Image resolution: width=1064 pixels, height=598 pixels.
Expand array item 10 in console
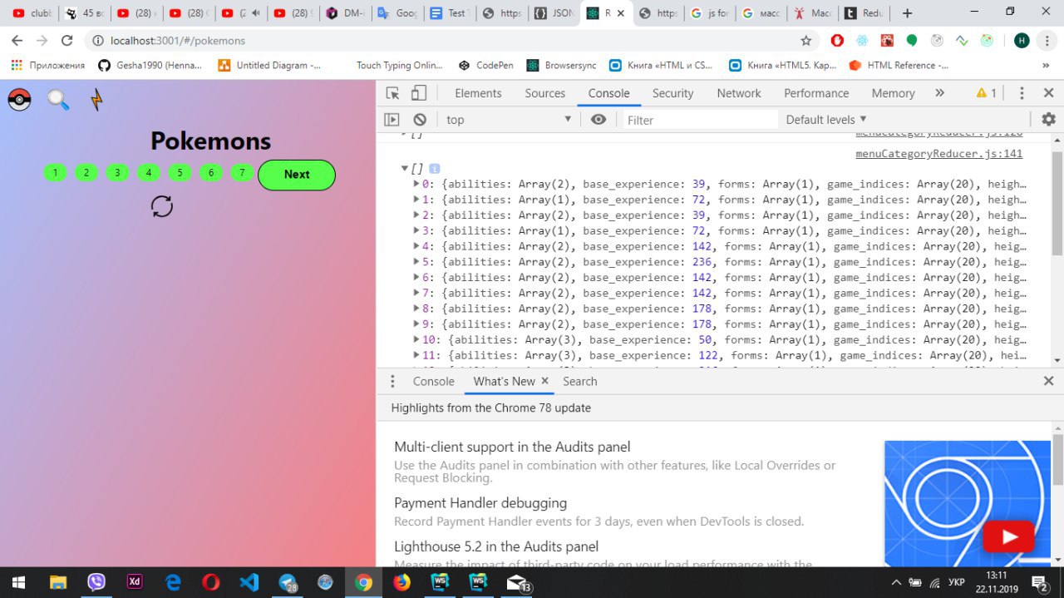tap(417, 339)
